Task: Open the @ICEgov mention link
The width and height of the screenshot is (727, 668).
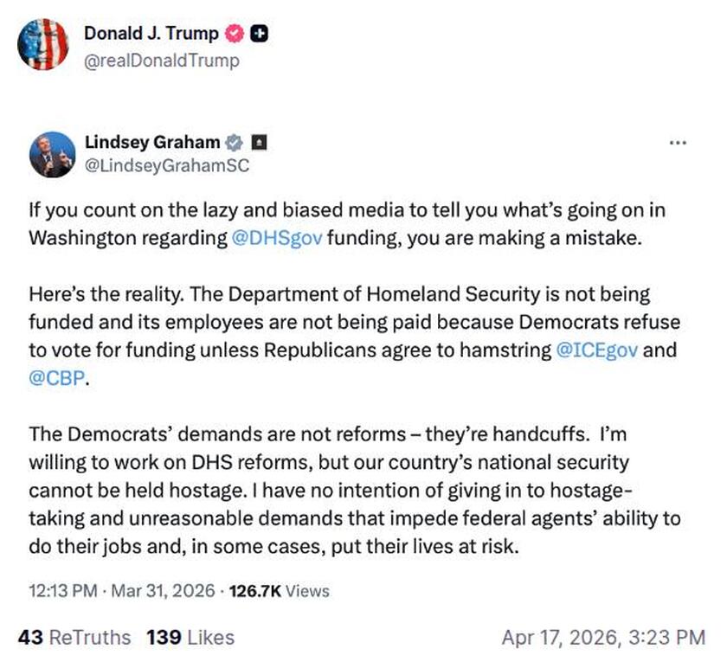Action: (603, 351)
